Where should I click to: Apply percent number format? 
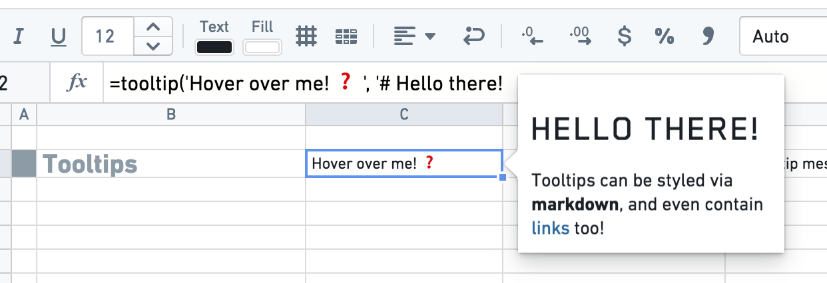pos(664,37)
